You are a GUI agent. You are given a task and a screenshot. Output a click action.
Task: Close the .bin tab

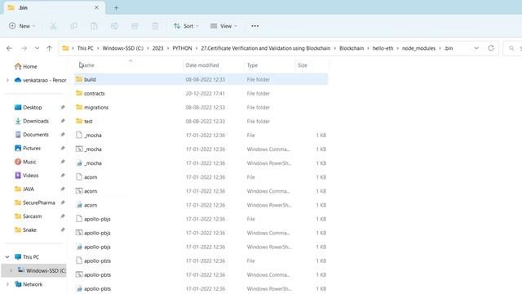click(96, 7)
